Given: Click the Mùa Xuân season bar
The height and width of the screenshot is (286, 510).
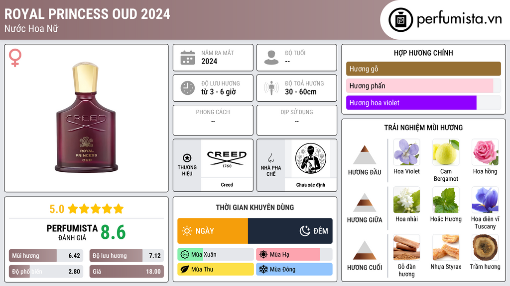Looking at the screenshot, I should point(215,255).
